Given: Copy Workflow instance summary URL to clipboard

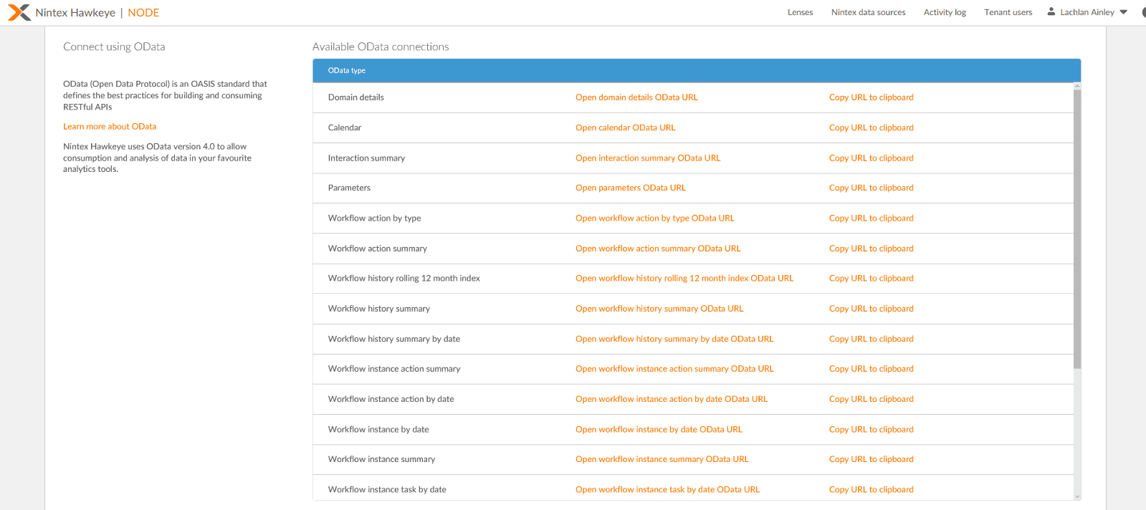Looking at the screenshot, I should [x=871, y=459].
